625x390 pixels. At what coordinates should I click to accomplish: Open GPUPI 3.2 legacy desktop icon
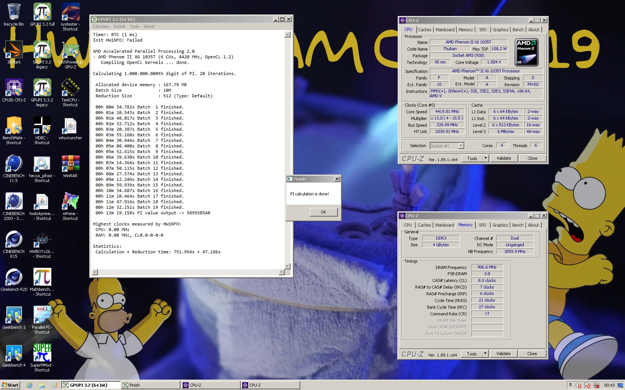tap(42, 55)
